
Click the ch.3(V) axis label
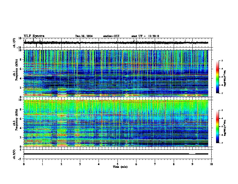click(14, 154)
